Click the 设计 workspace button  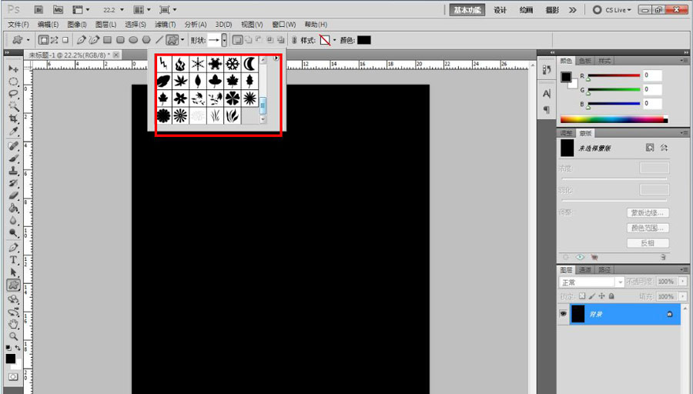(500, 10)
